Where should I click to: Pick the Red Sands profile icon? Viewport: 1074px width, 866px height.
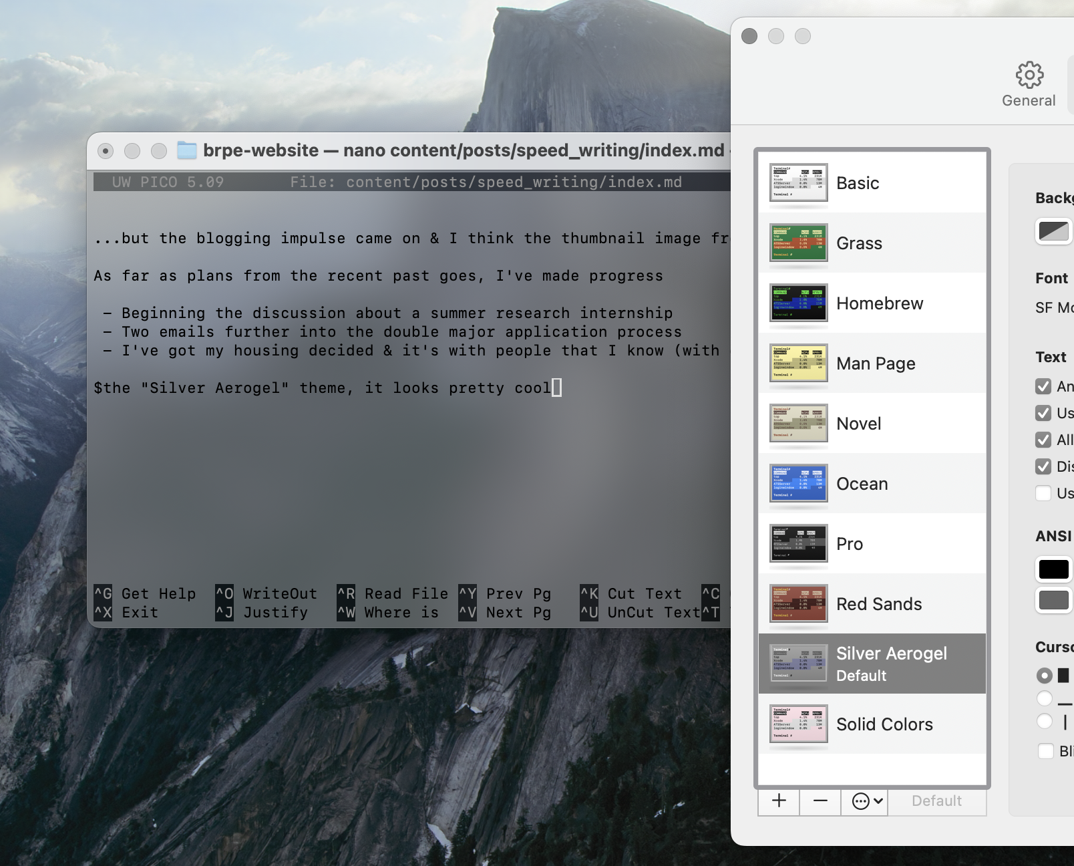click(x=798, y=604)
